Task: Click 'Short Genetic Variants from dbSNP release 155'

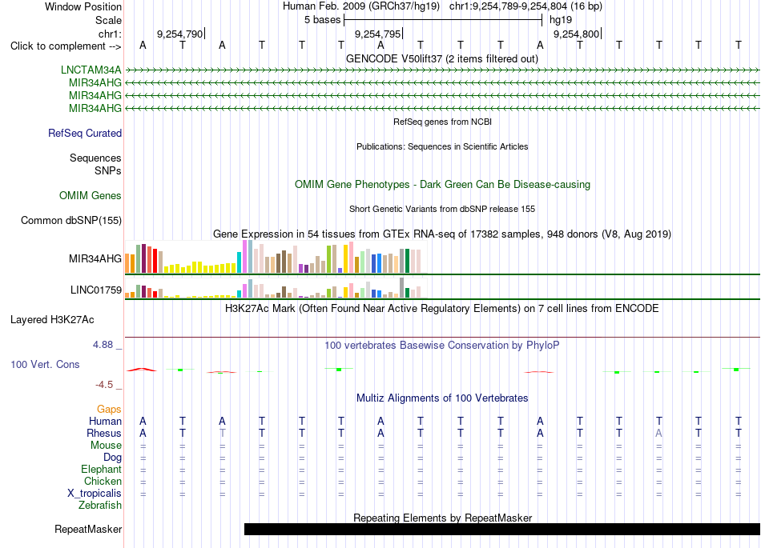Action: point(442,209)
